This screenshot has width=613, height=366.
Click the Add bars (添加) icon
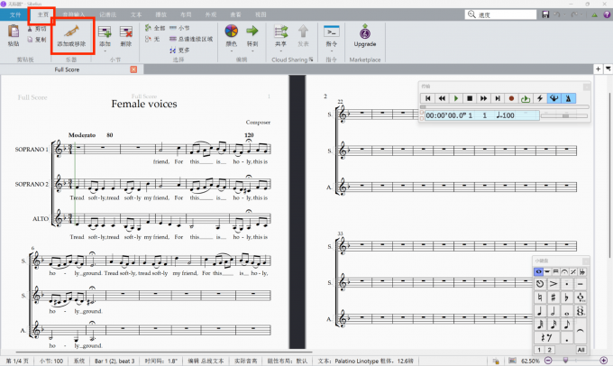point(105,32)
